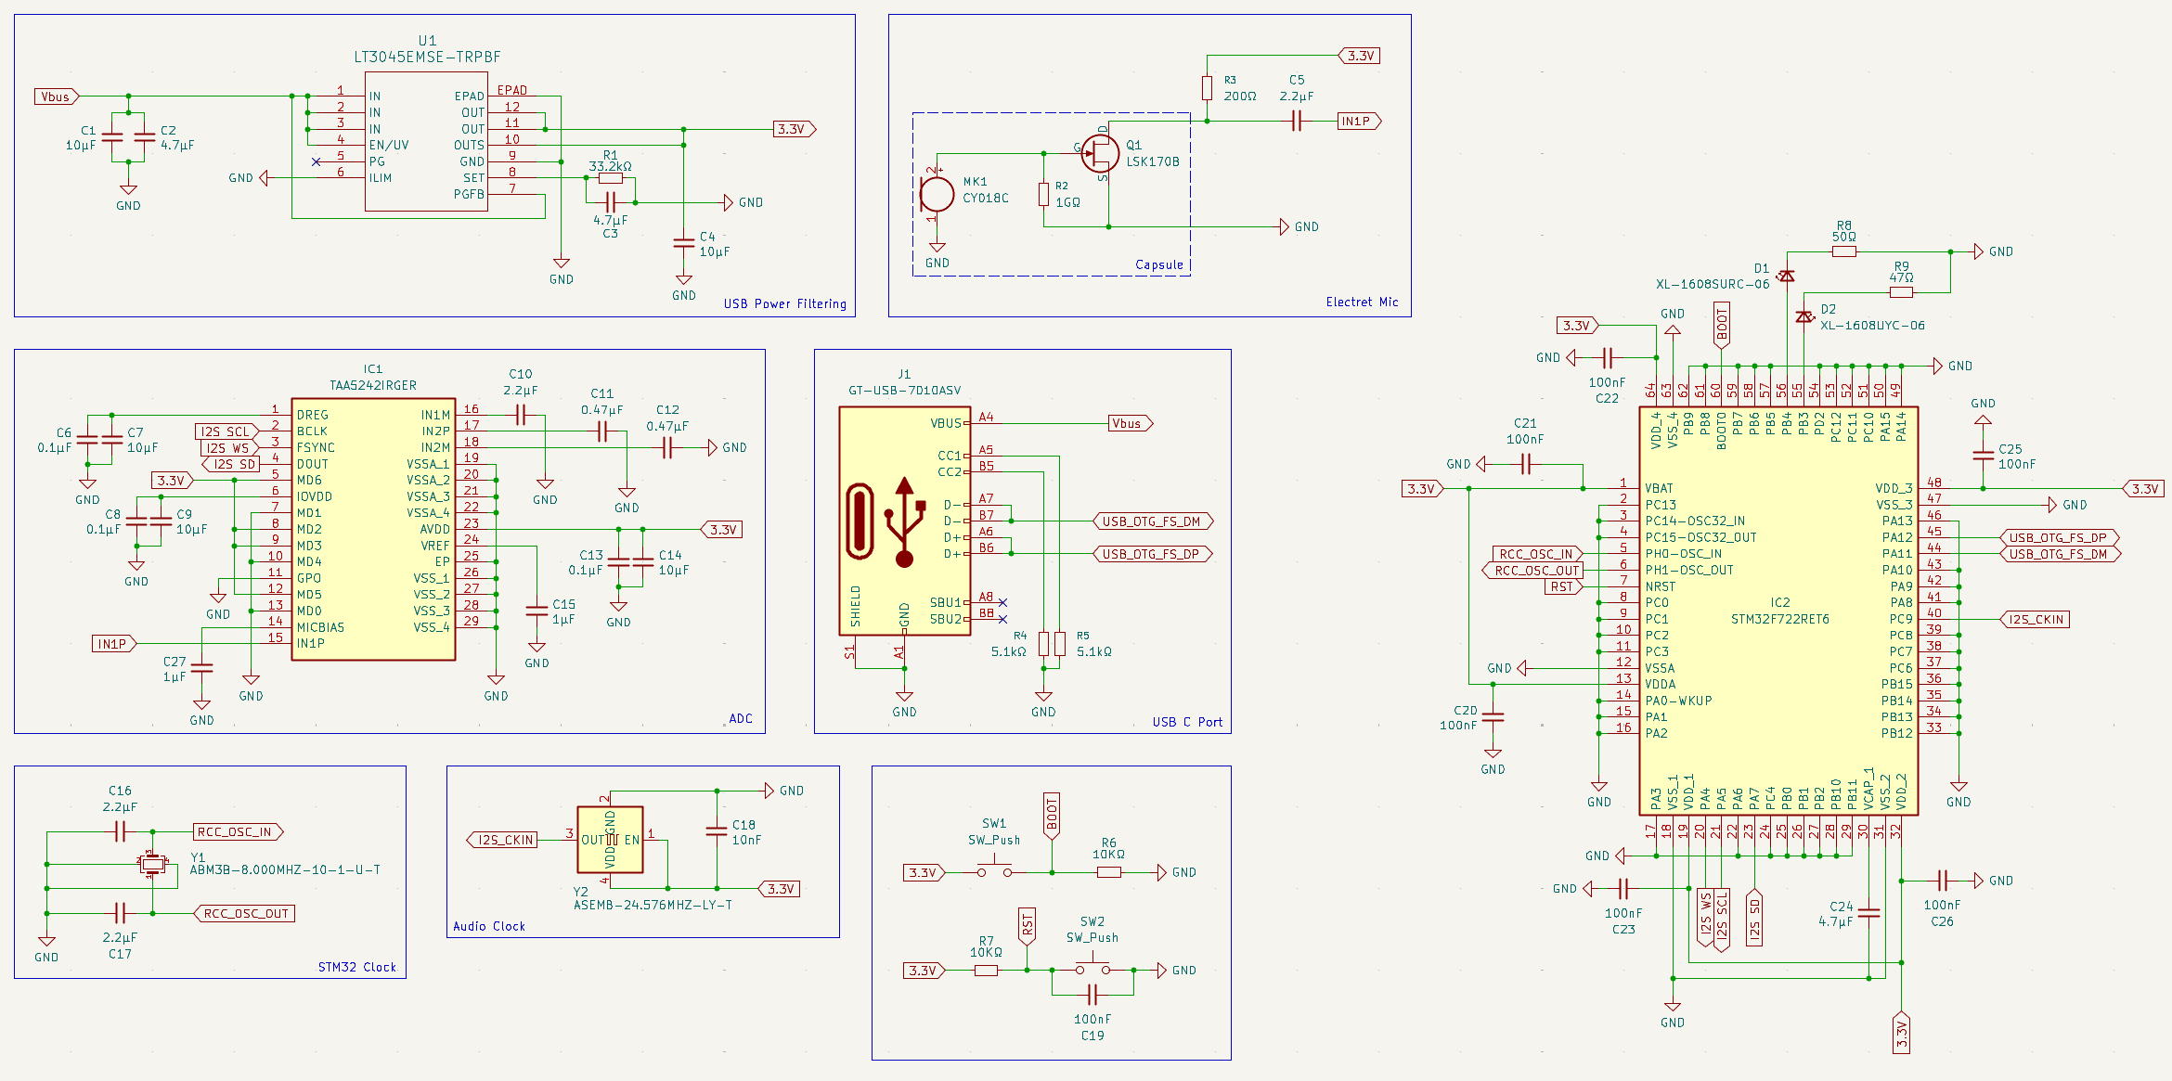
Task: Select the IC2 STM32F722RET6 chip body
Action: pos(1778,611)
